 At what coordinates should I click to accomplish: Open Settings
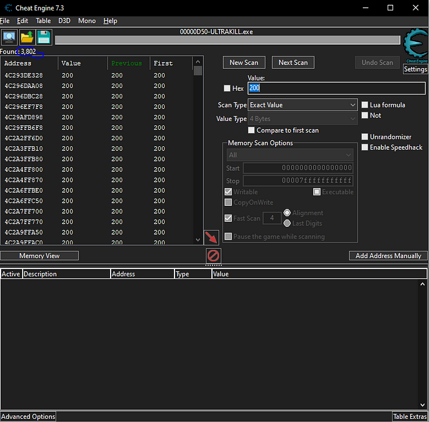[415, 69]
